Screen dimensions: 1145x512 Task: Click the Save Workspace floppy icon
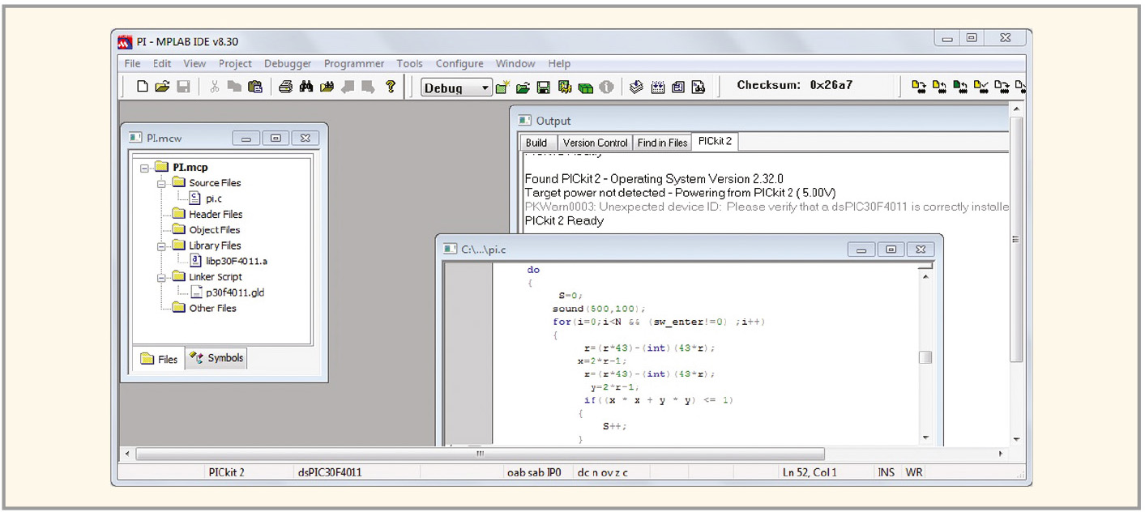544,87
